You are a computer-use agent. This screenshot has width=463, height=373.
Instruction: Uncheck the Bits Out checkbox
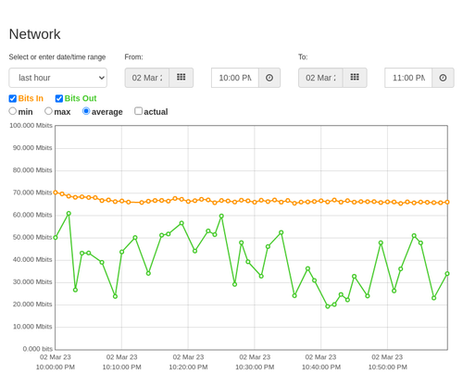point(59,98)
